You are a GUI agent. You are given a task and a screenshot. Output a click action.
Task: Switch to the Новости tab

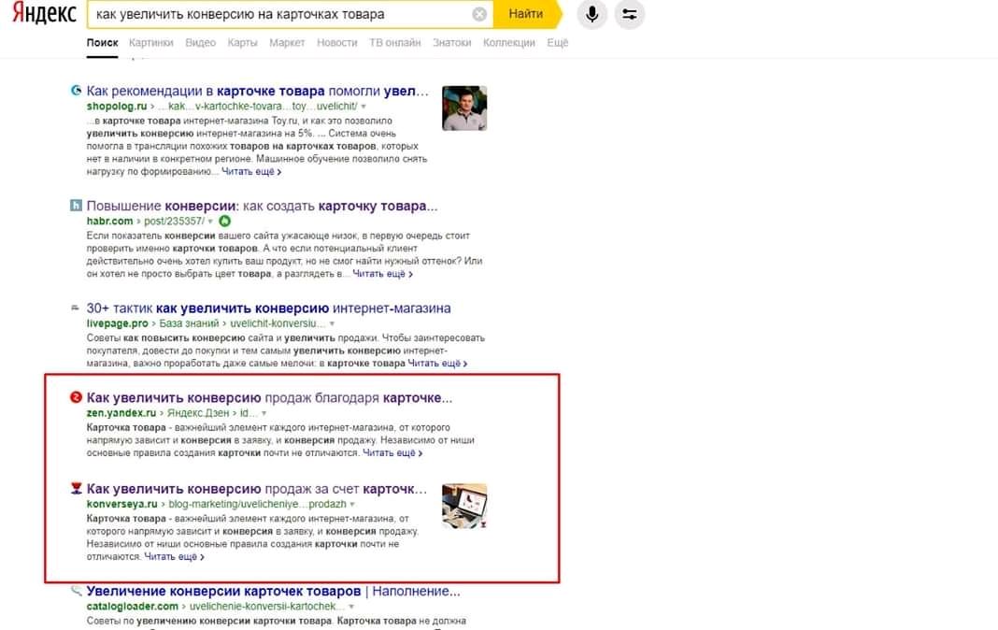pos(336,43)
